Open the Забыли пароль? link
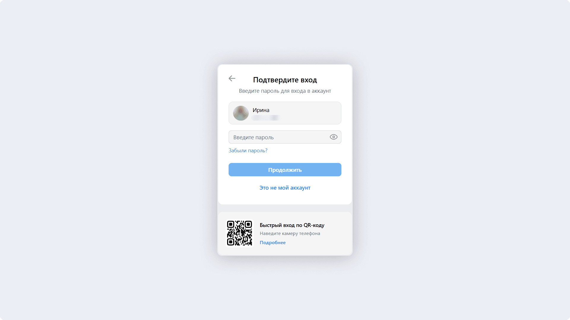 tap(248, 151)
